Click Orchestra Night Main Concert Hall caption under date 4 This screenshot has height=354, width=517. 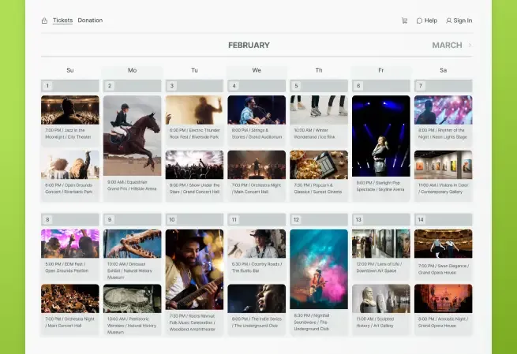257,188
